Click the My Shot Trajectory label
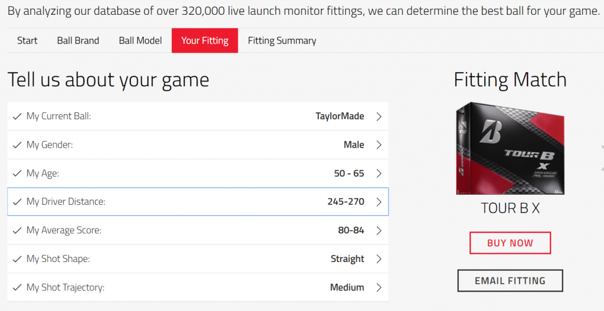The width and height of the screenshot is (604, 311). coord(65,287)
